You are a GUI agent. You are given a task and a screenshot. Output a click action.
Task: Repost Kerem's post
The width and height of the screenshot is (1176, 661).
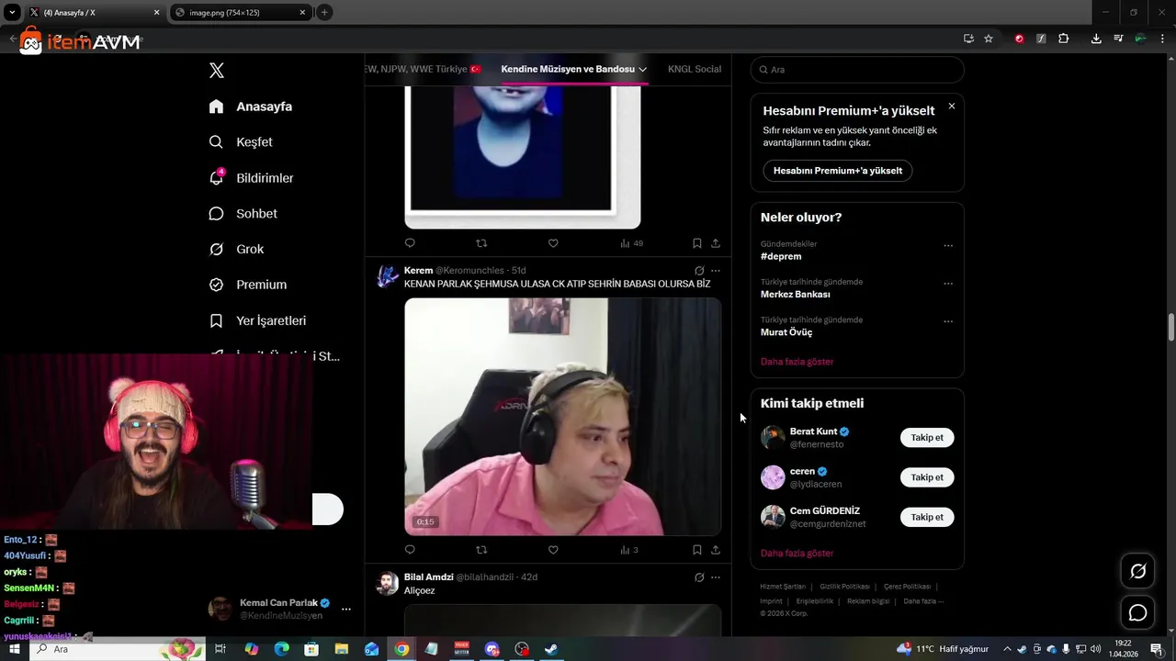click(481, 550)
